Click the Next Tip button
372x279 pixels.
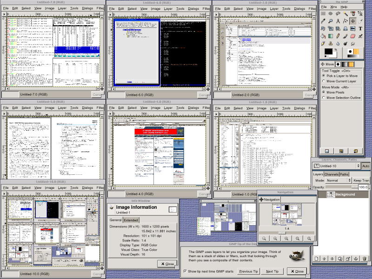pos(272,271)
